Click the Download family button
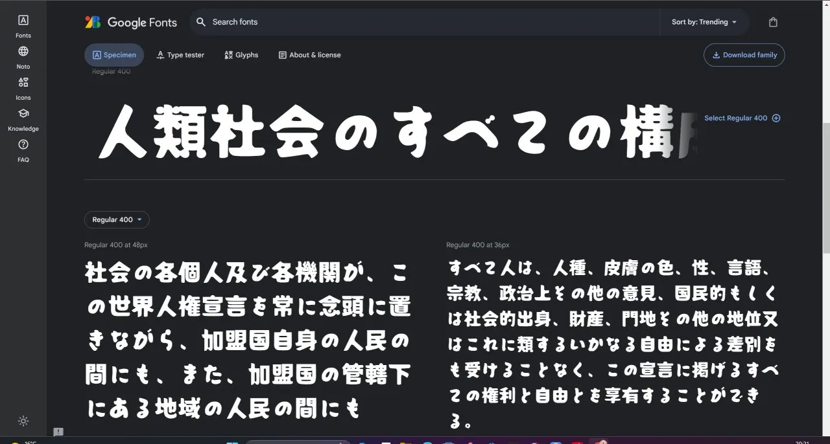 744,55
